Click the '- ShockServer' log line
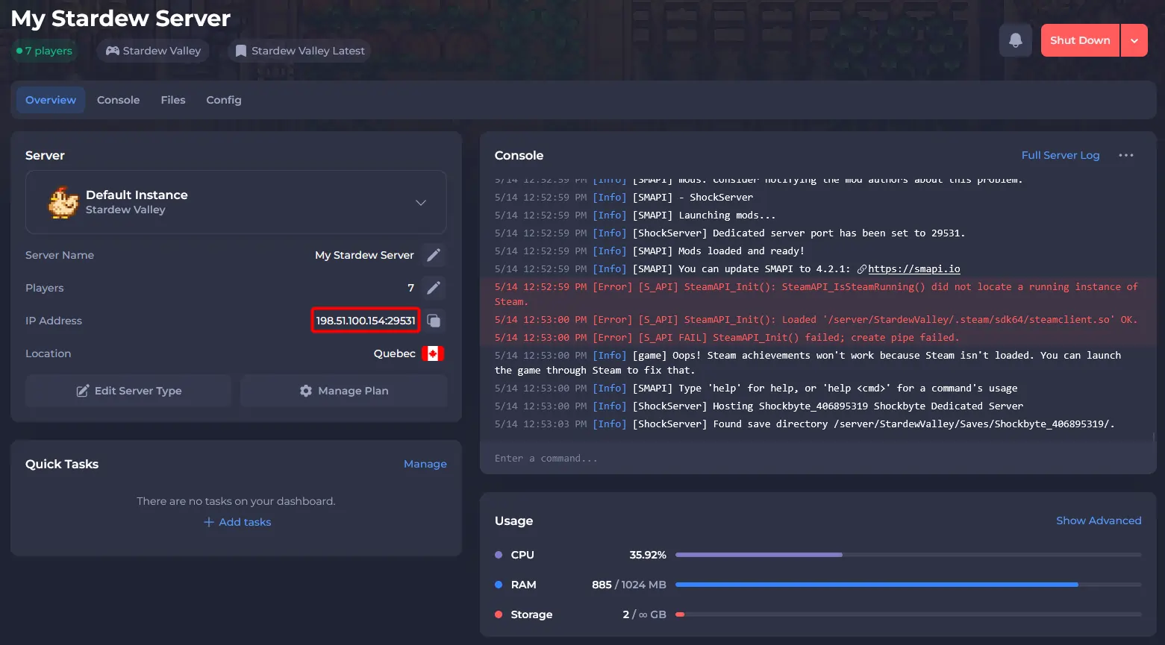This screenshot has height=645, width=1165. [624, 198]
